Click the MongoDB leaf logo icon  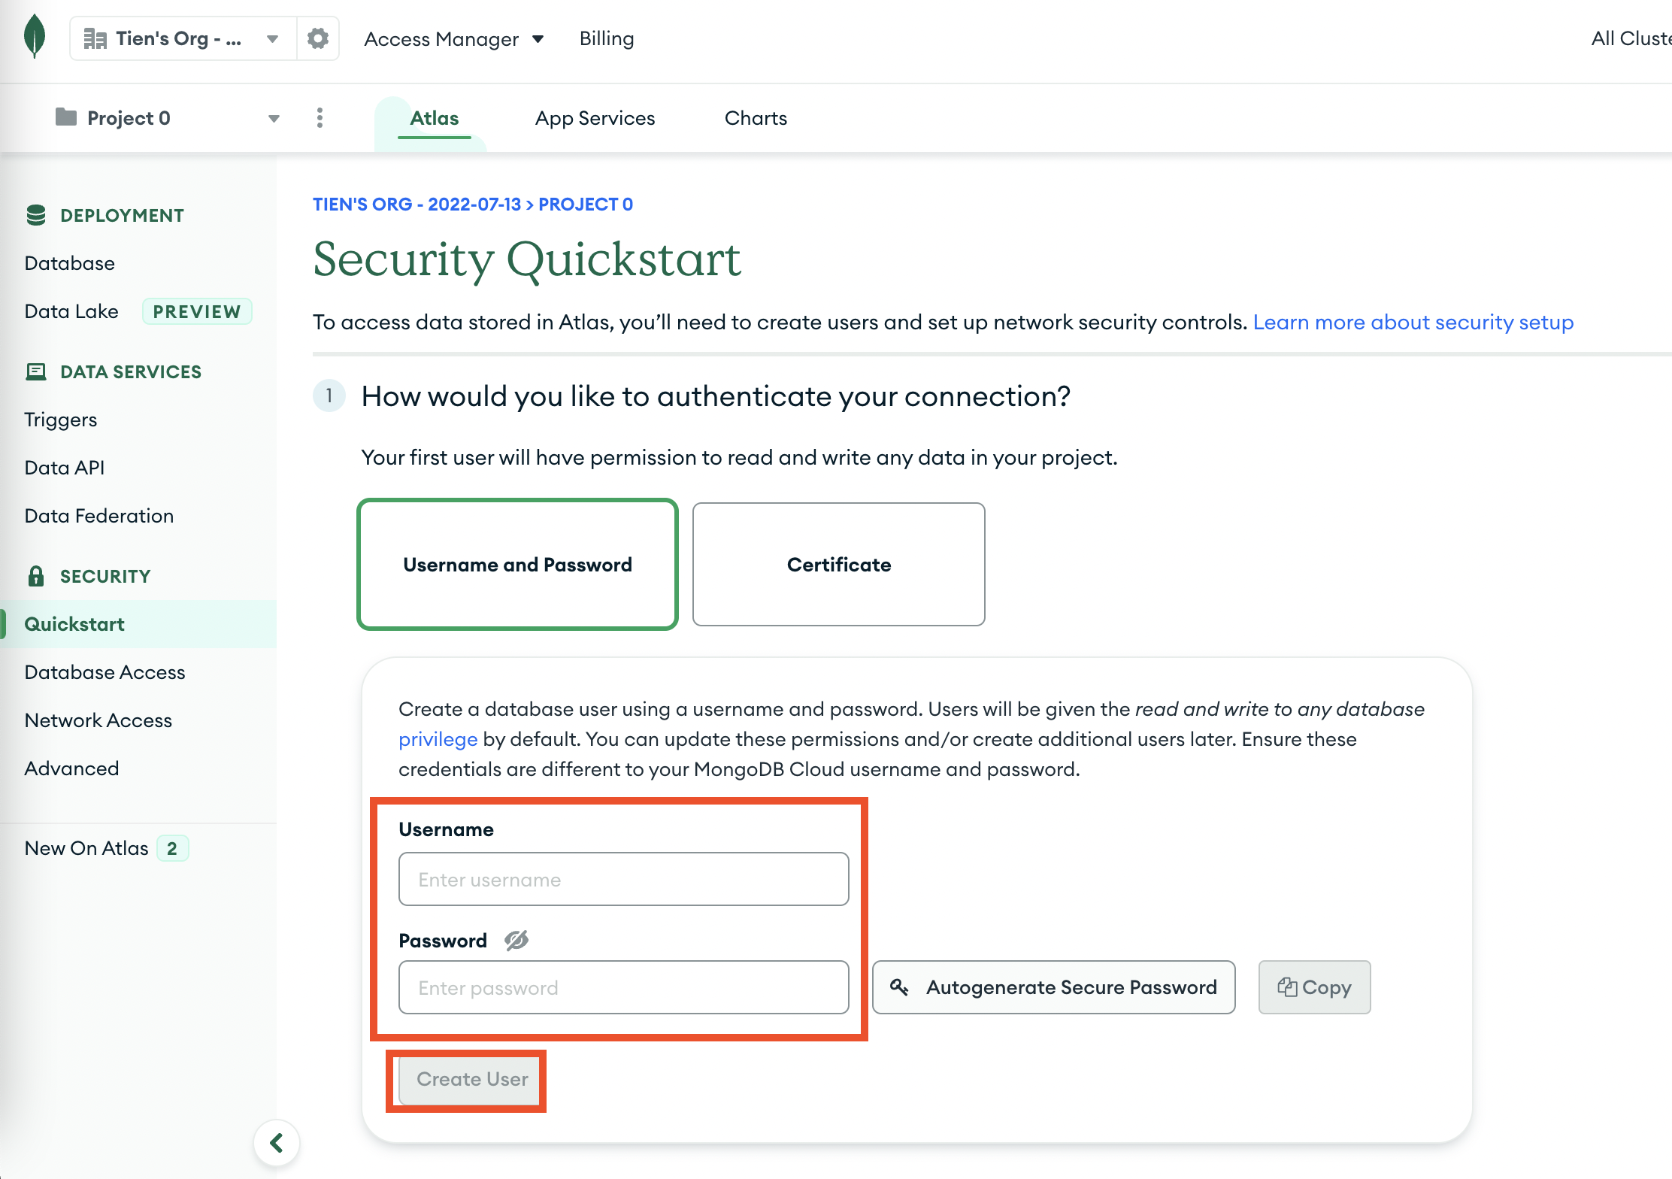(x=35, y=32)
